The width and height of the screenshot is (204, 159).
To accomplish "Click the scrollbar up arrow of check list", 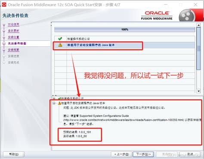I will [x=198, y=25].
